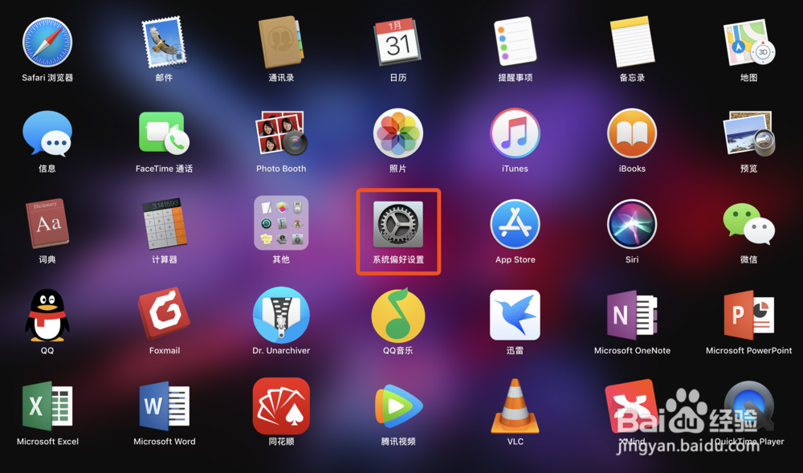Screen dimensions: 803x473
Task: Open FaceTime 通话
Action: point(164,133)
